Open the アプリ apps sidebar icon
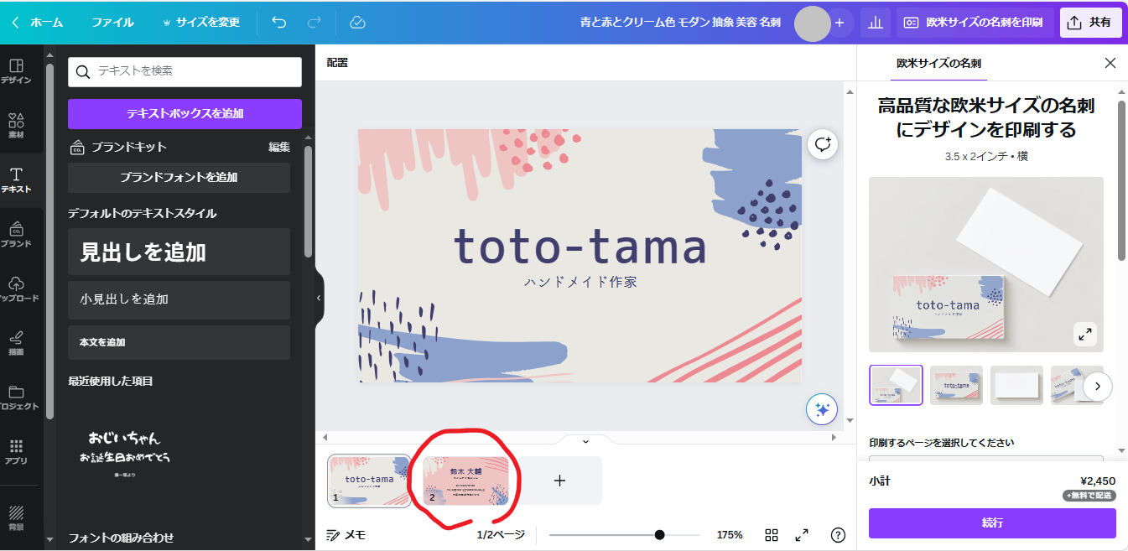Image resolution: width=1128 pixels, height=551 pixels. [16, 451]
